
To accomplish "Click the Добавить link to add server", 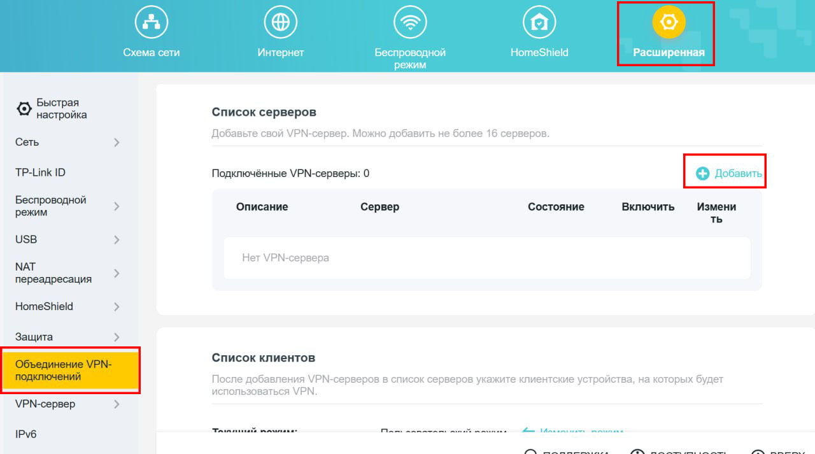I will pos(738,173).
